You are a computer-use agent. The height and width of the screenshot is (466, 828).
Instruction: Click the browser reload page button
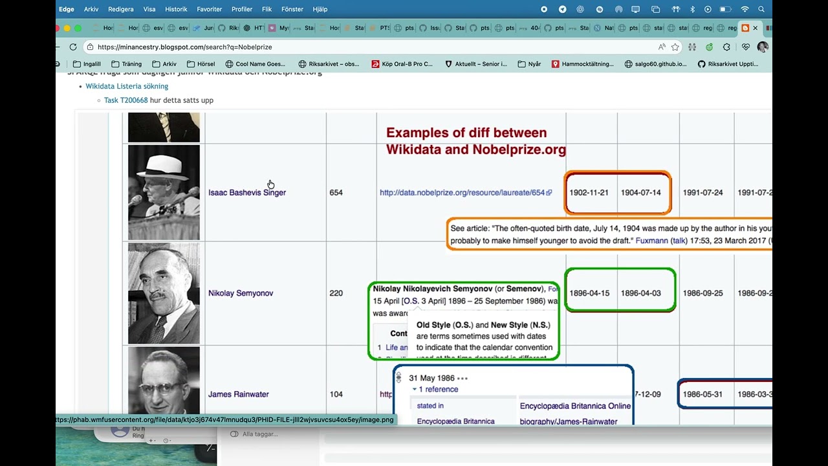point(73,47)
